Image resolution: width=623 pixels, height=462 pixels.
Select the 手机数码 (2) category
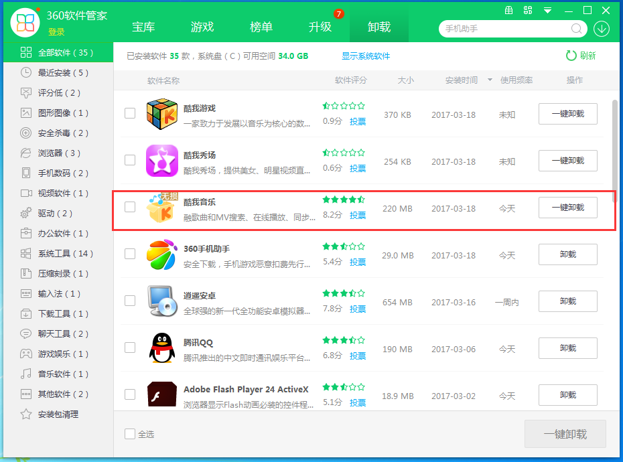point(58,173)
